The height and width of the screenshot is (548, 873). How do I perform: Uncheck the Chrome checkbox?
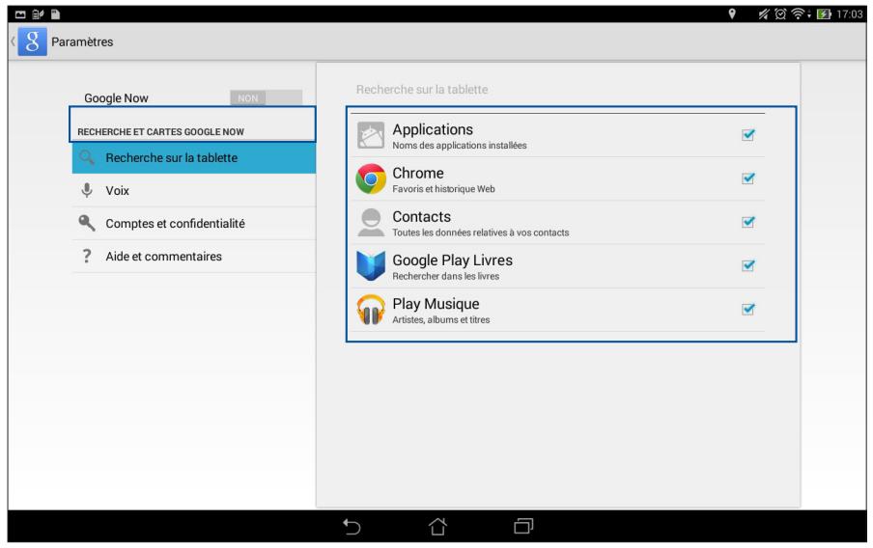pyautogui.click(x=747, y=178)
